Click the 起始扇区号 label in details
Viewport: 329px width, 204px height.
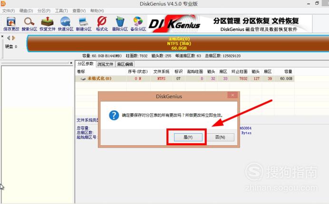click(x=87, y=137)
